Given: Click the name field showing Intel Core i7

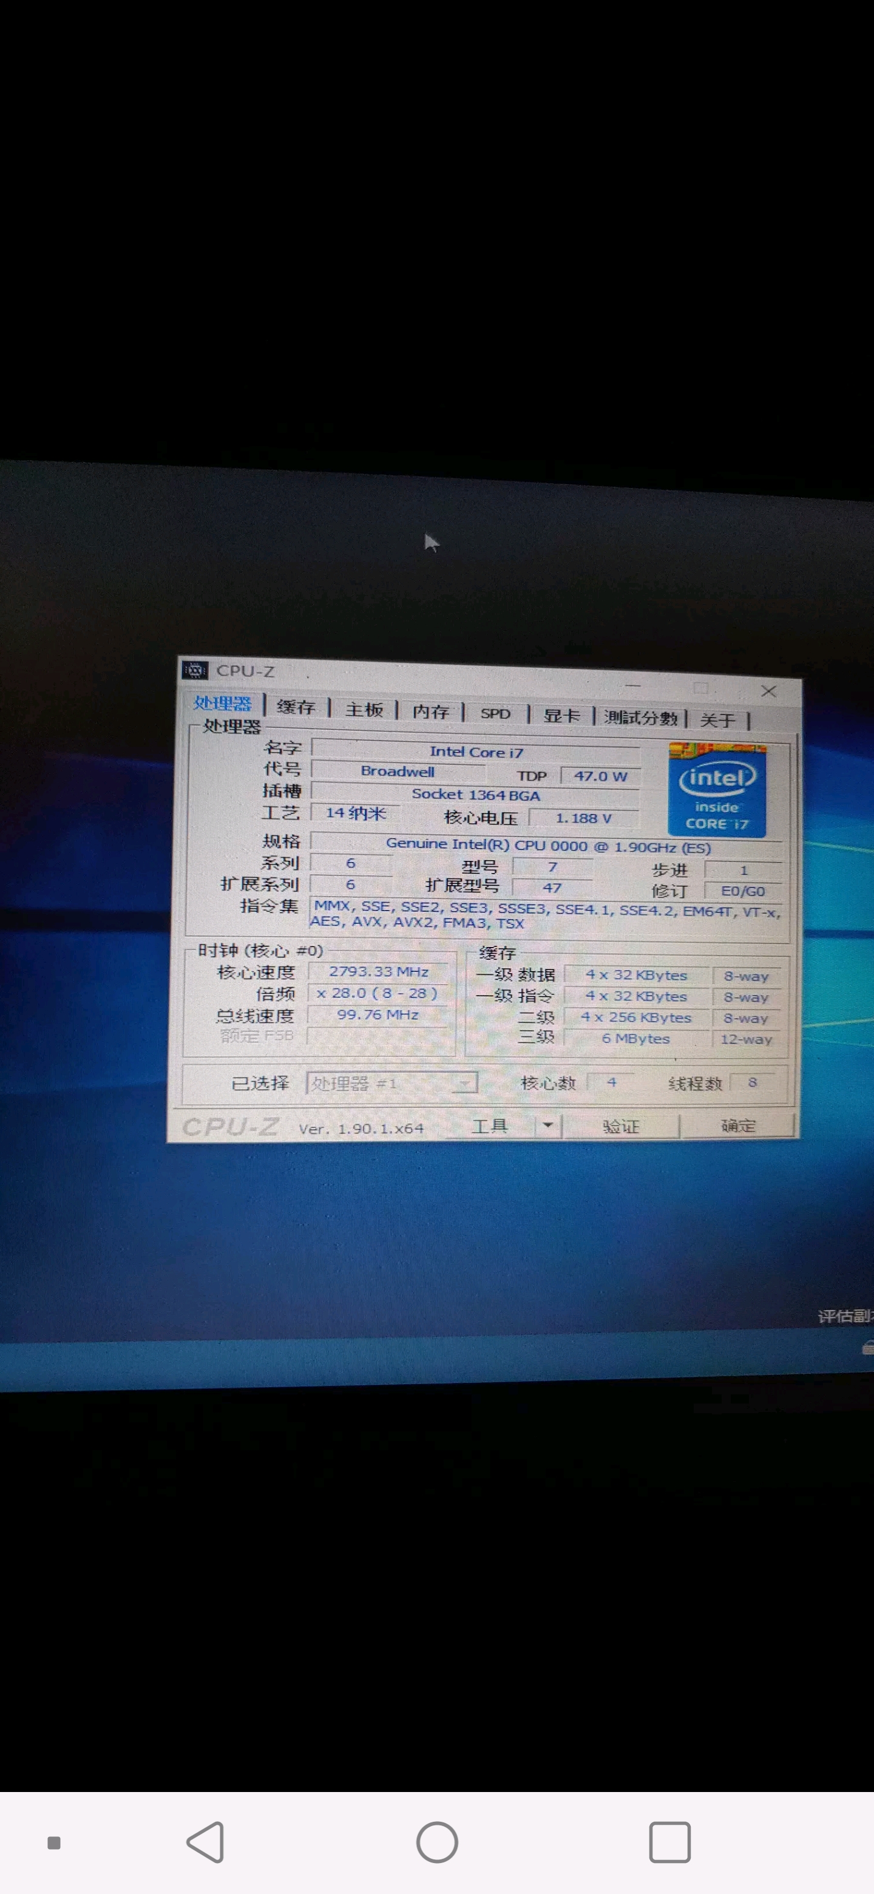Looking at the screenshot, I should [476, 752].
